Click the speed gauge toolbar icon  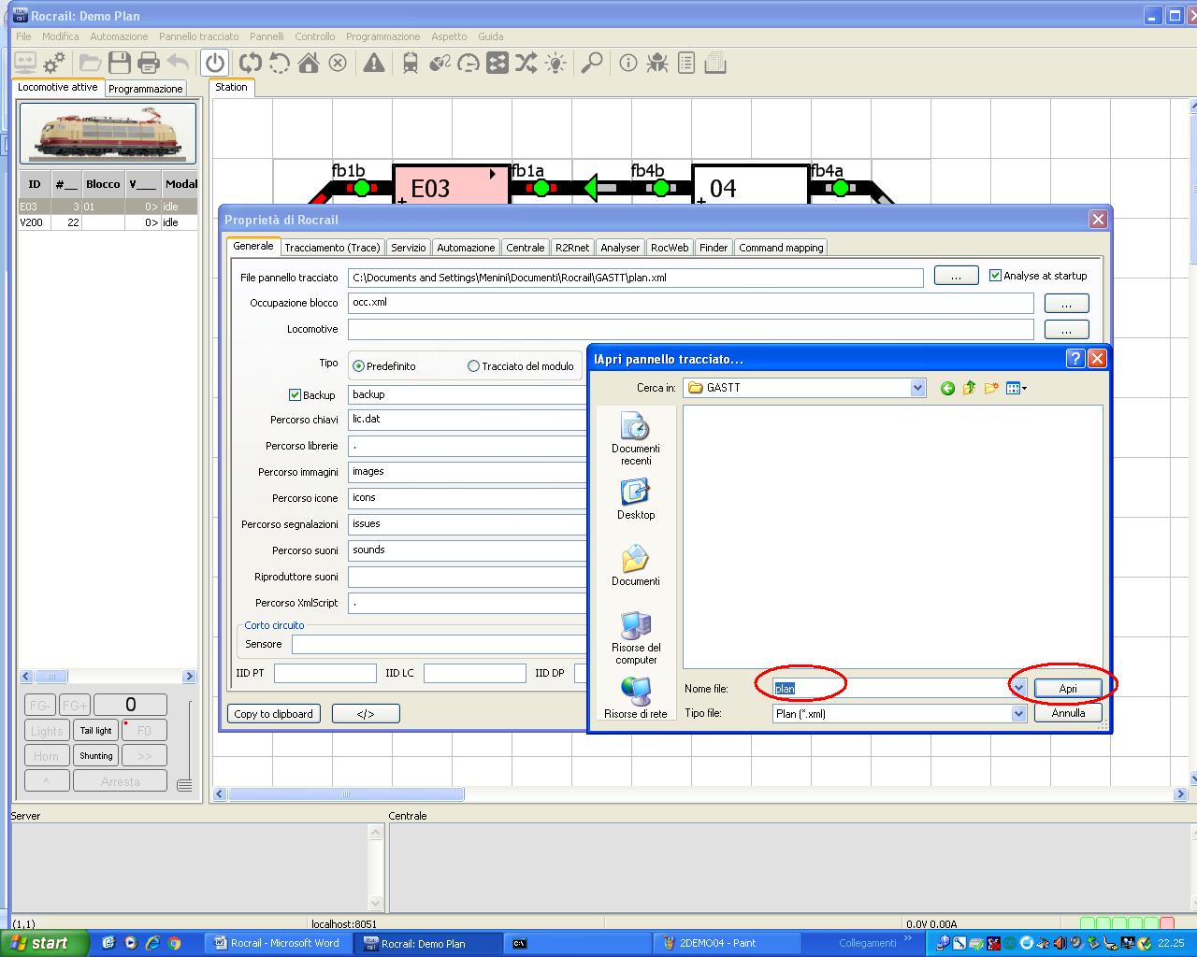(x=469, y=63)
